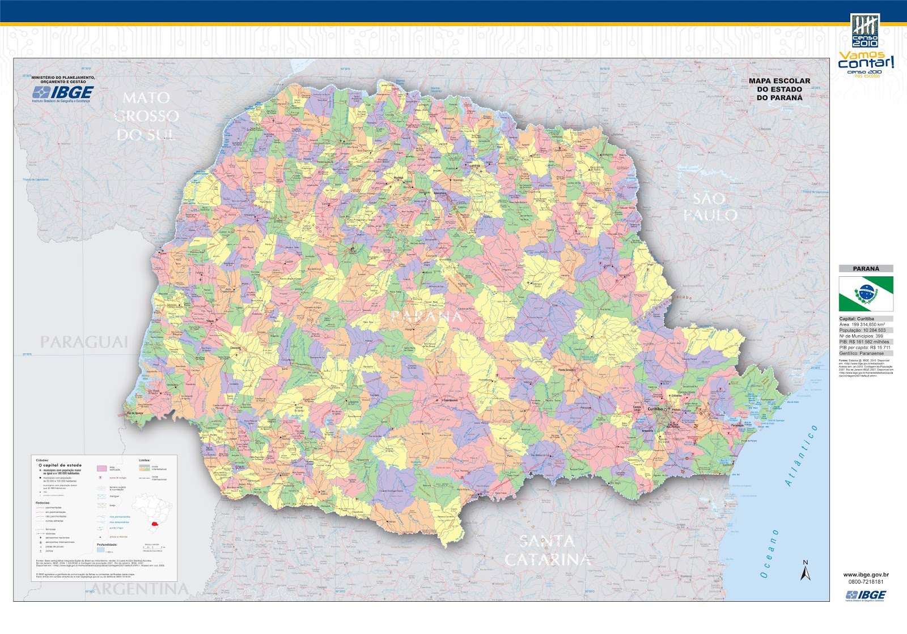907x634 pixels.
Task: Click the Brazil inset locator map
Action: point(152,512)
